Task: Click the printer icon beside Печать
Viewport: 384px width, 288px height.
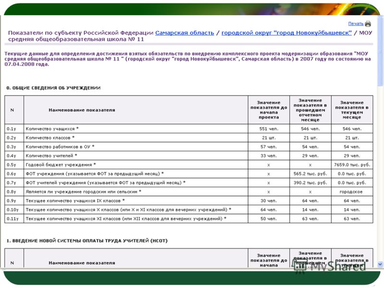Action: coord(368,24)
